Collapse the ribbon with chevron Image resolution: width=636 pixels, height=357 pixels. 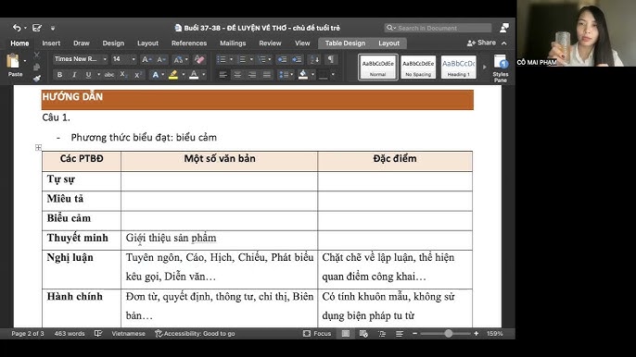tap(504, 43)
